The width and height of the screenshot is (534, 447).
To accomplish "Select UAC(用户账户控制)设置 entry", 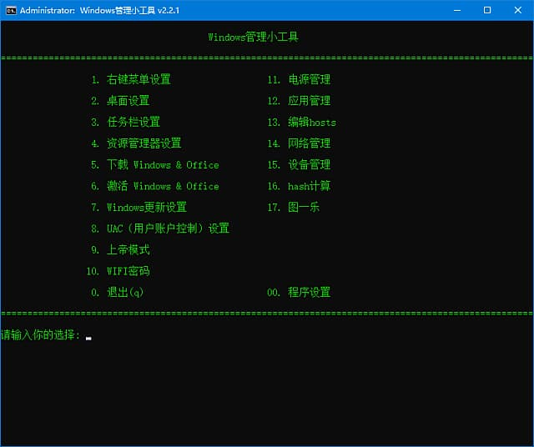I will coord(167,229).
